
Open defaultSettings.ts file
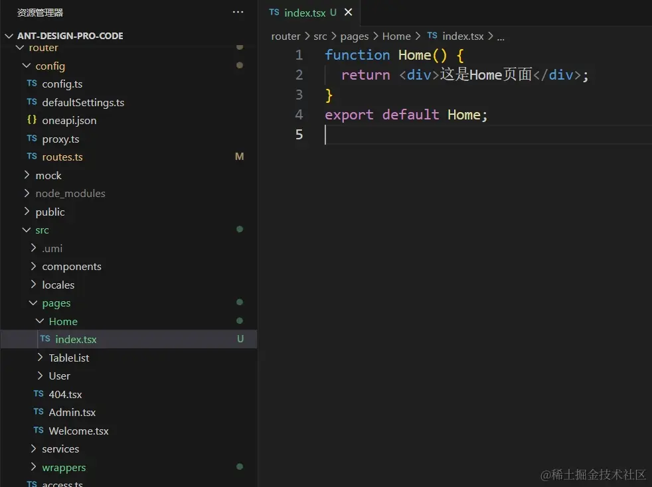click(x=83, y=102)
